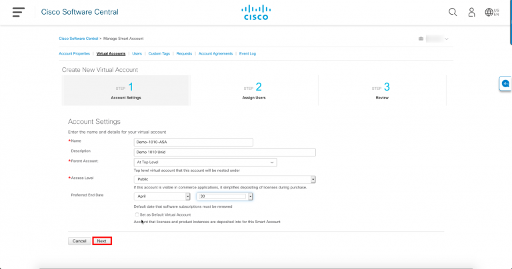The width and height of the screenshot is (512, 269).
Task: Open the Account Properties tab
Action: (x=74, y=53)
